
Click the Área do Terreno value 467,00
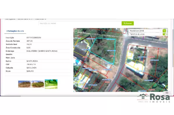click(30, 41)
